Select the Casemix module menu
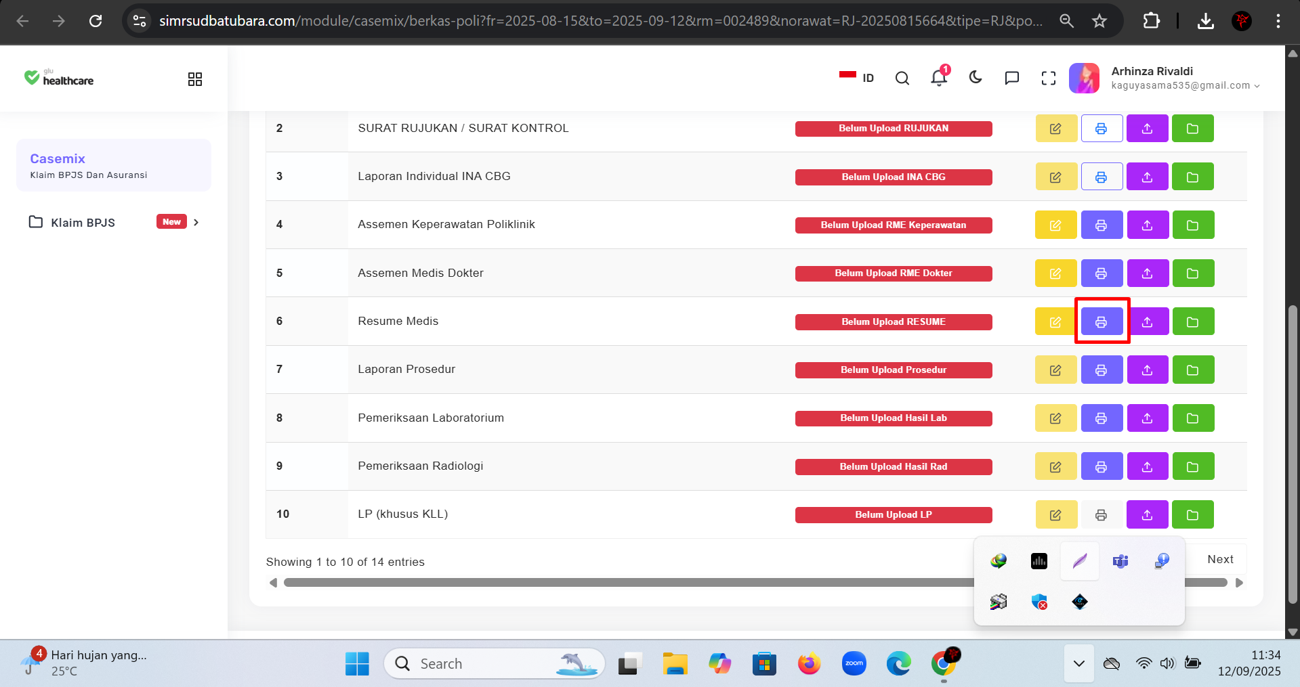Image resolution: width=1300 pixels, height=687 pixels. (114, 165)
